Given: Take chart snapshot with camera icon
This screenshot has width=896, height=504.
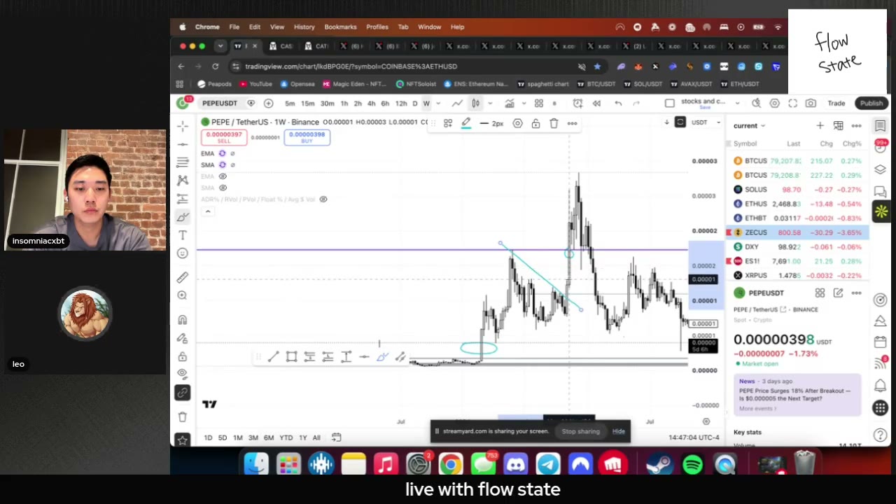Looking at the screenshot, I should pos(811,104).
